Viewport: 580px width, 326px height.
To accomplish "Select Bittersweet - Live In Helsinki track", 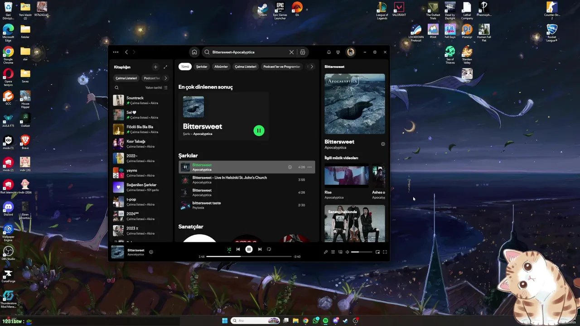I will click(246, 180).
